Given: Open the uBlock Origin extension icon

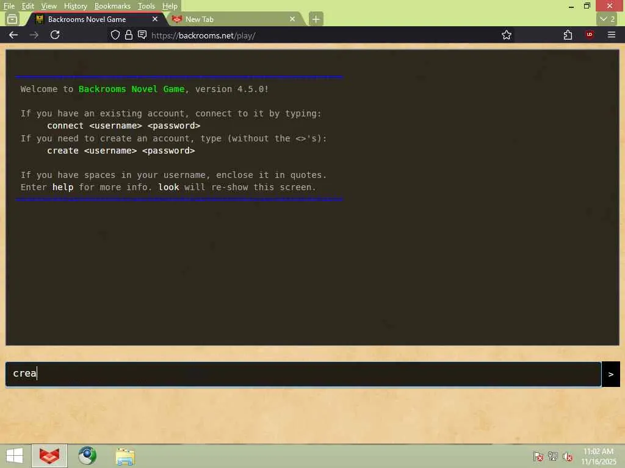Looking at the screenshot, I should [x=590, y=35].
